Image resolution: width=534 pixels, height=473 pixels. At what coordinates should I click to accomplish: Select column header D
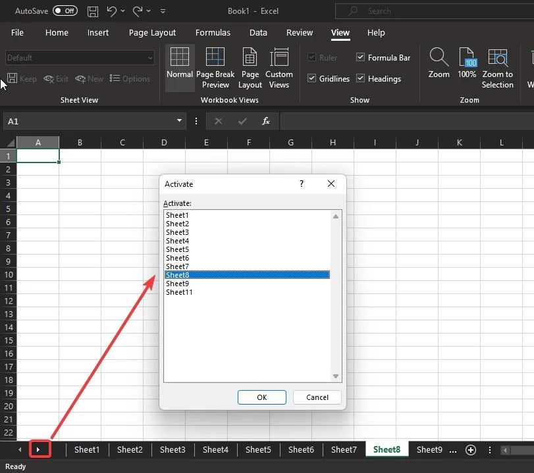click(164, 143)
